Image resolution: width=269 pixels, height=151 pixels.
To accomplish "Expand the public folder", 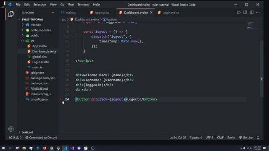I will coord(22,35).
